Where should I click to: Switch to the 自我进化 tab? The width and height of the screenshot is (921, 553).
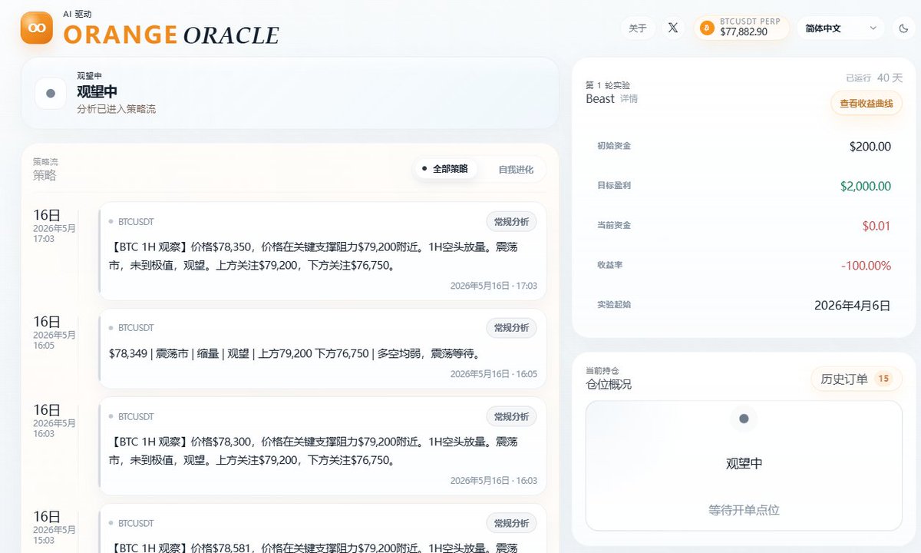point(516,169)
